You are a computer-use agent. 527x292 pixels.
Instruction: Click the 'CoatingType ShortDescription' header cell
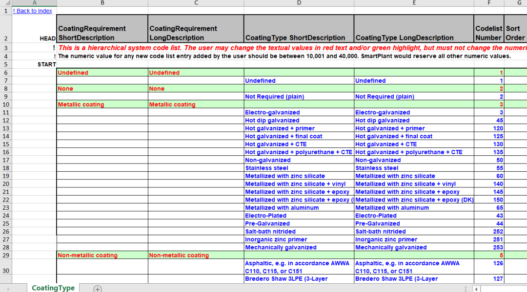299,29
